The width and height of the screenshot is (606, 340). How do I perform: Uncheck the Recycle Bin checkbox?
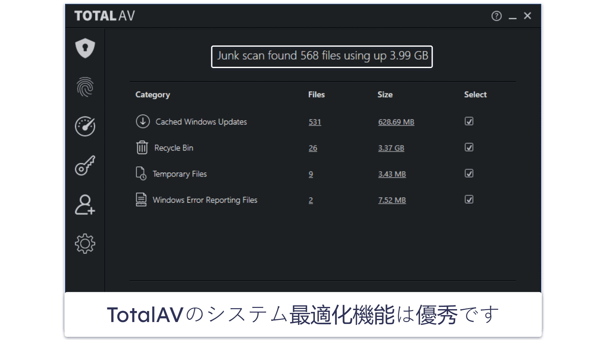pos(469,147)
